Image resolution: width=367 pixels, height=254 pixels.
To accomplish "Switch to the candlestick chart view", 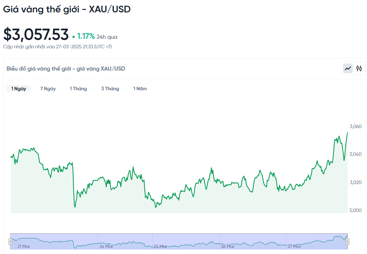I will tap(359, 68).
